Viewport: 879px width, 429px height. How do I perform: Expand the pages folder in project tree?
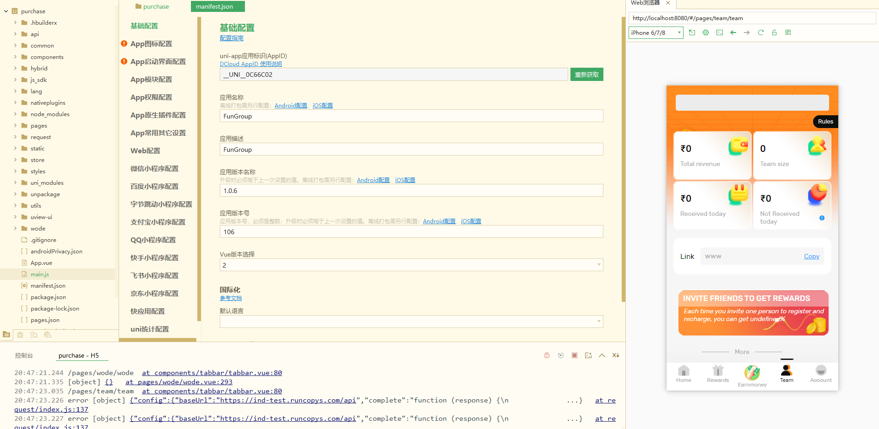click(x=15, y=125)
